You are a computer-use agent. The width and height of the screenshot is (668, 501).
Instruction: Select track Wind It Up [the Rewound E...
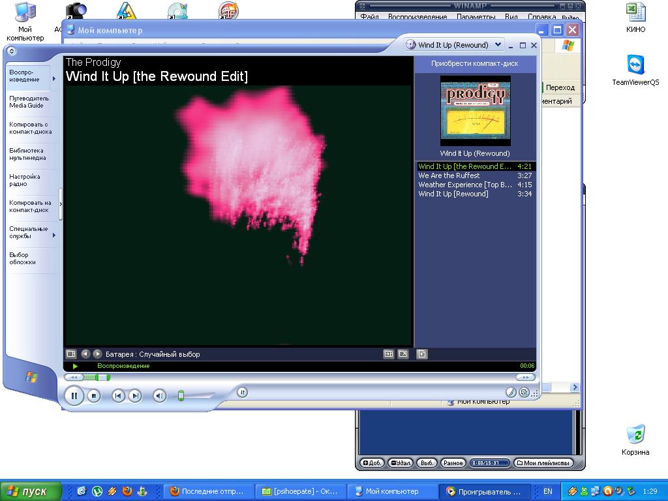475,166
